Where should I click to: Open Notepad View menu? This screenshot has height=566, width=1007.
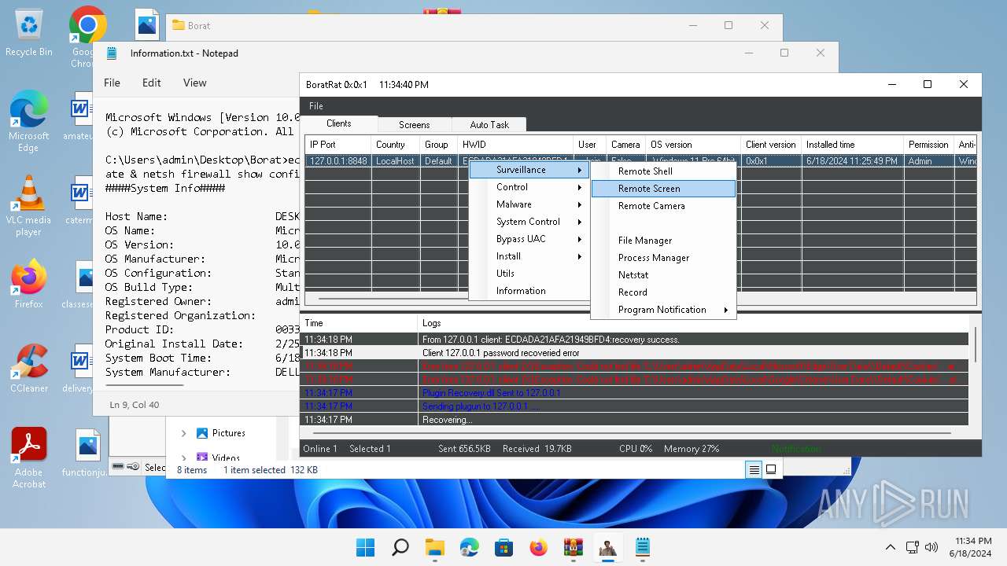coord(195,83)
